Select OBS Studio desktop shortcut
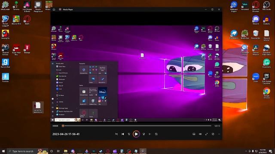The width and height of the screenshot is (275, 154). (x=266, y=6)
